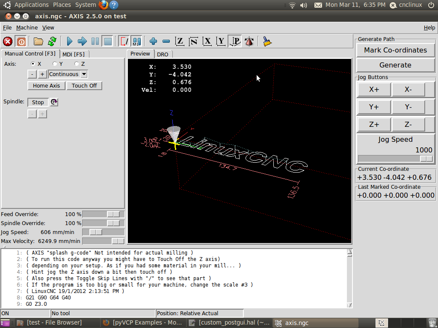438x328 pixels.
Task: Select G-code line 8 G21 G90 G64 G40
Action: pos(48,298)
